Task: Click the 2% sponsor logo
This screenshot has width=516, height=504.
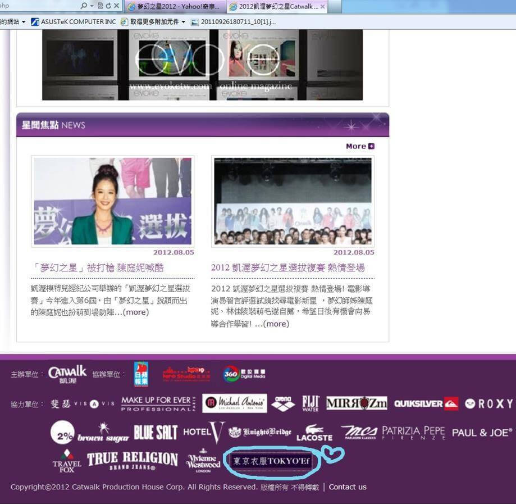Action: [62, 432]
